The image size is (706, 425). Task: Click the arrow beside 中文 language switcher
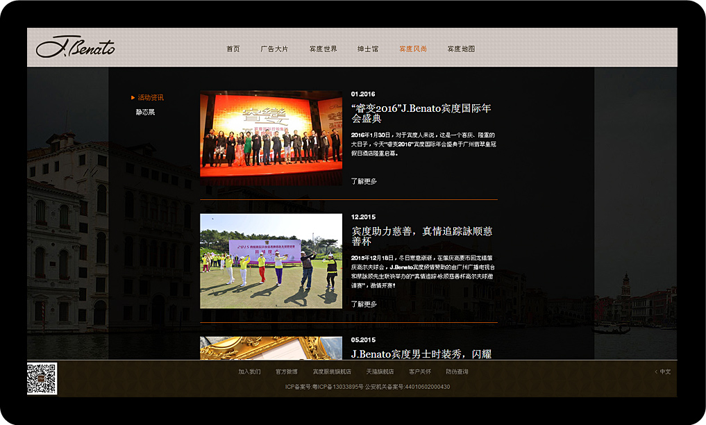tap(656, 372)
